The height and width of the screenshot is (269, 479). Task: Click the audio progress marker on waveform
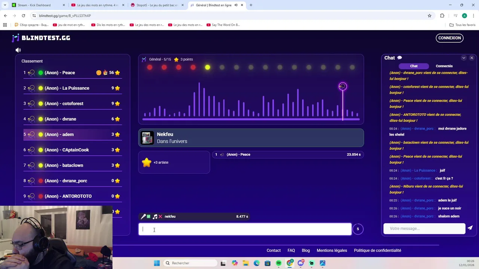click(x=342, y=87)
